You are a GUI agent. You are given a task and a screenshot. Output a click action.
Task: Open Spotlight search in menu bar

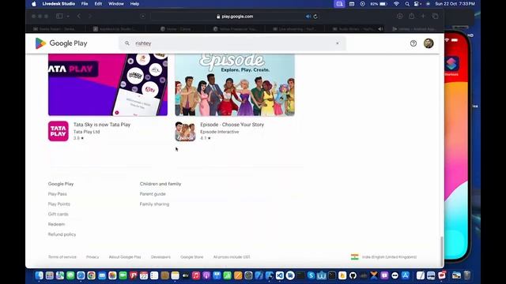[407, 4]
